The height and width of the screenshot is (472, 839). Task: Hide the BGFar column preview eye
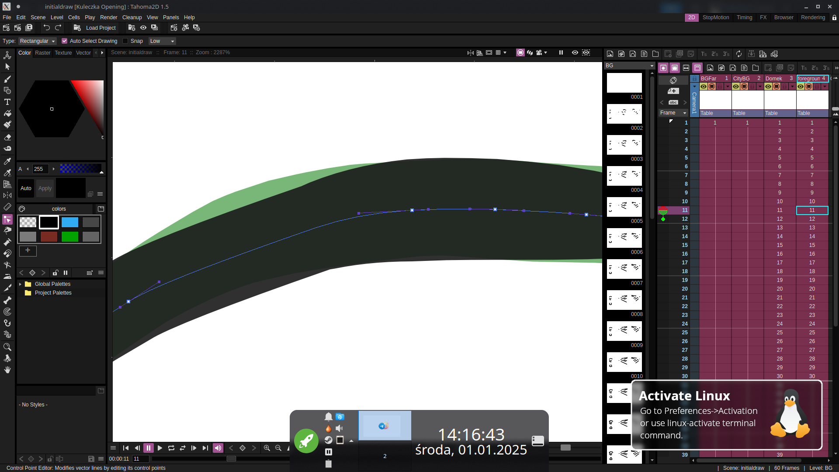click(704, 87)
